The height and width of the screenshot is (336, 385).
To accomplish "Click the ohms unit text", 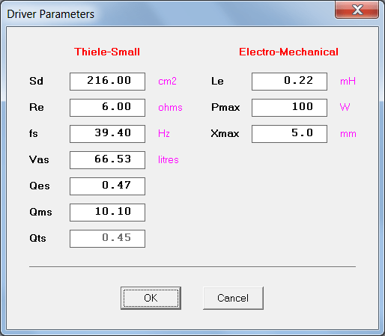I will pos(170,107).
